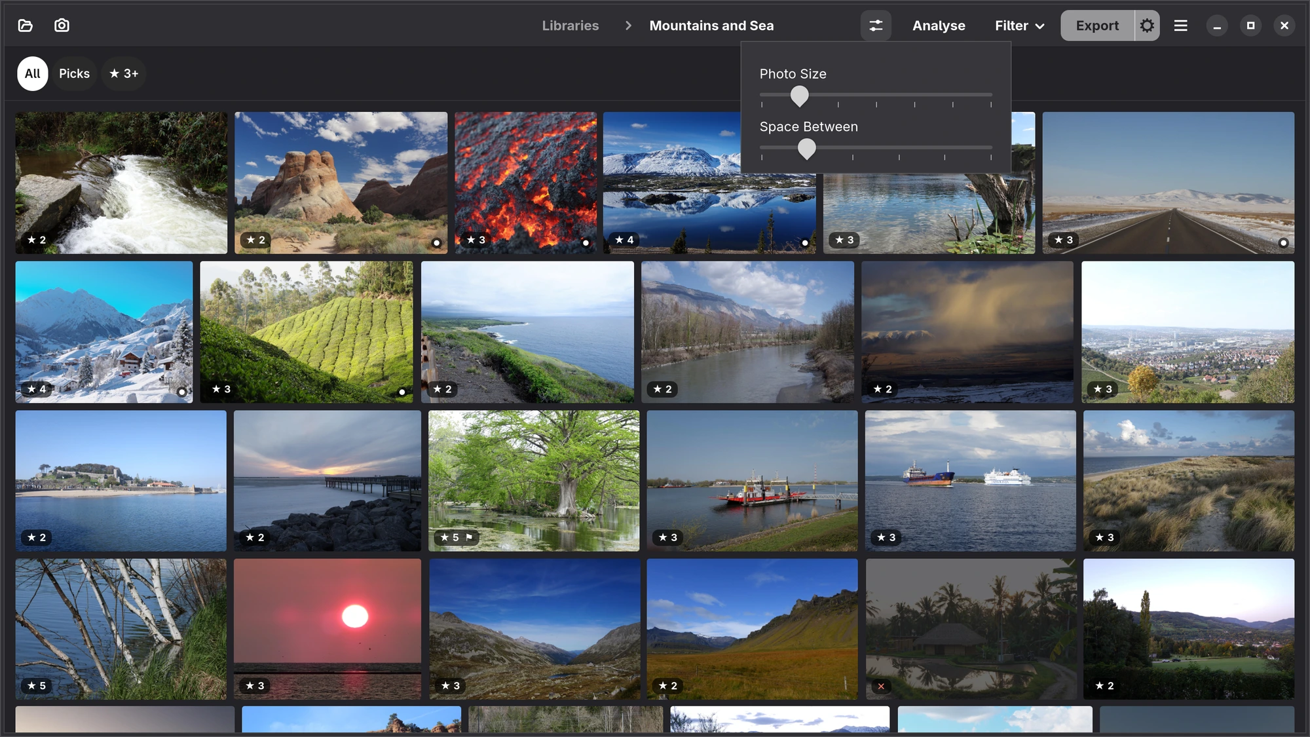Go back to Libraries breadcrumb
This screenshot has width=1310, height=737.
tap(571, 26)
